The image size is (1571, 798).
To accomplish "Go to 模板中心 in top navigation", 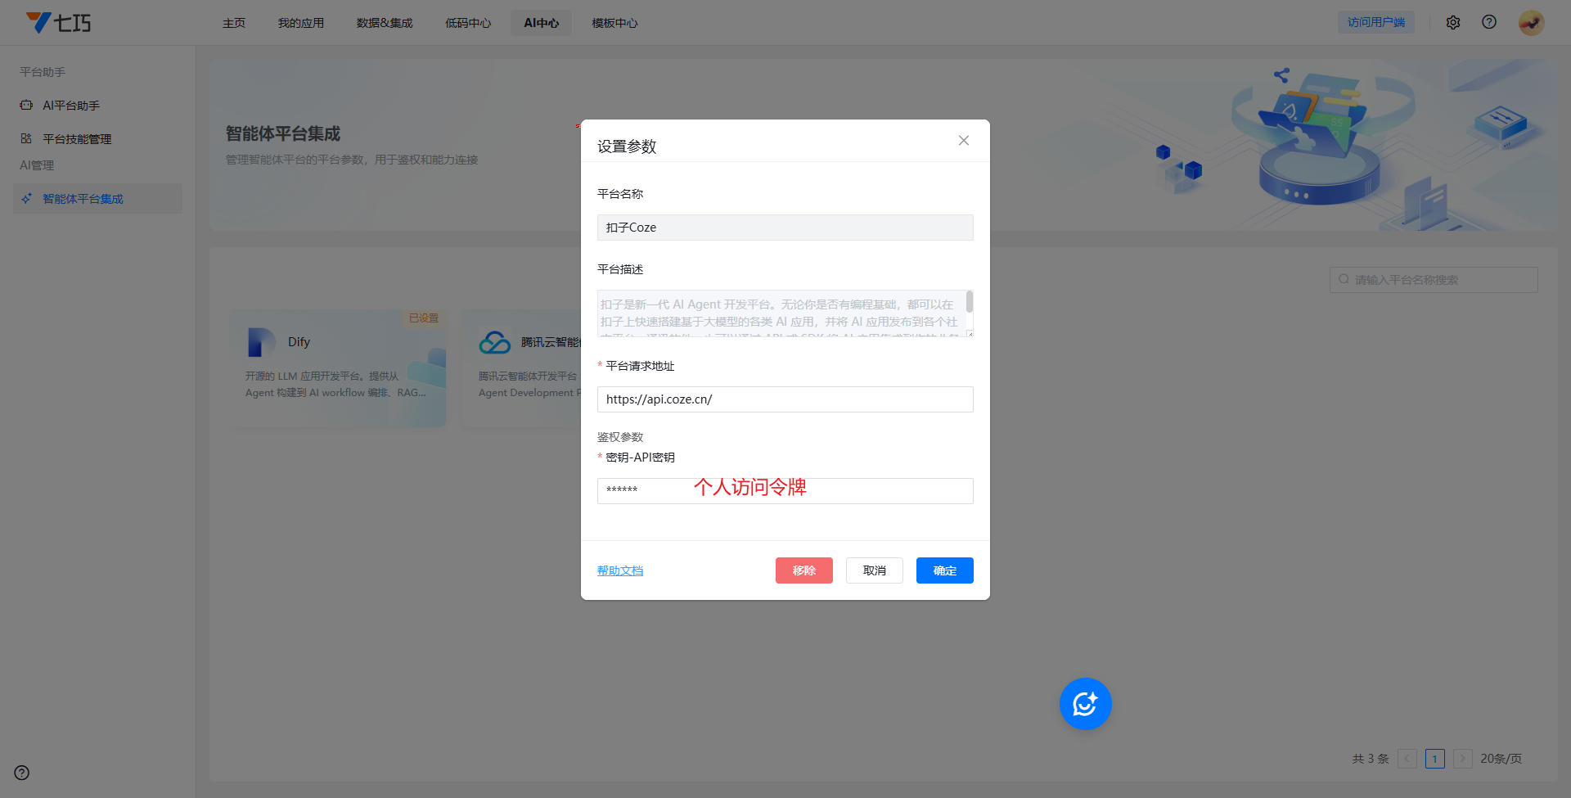I will pyautogui.click(x=614, y=23).
